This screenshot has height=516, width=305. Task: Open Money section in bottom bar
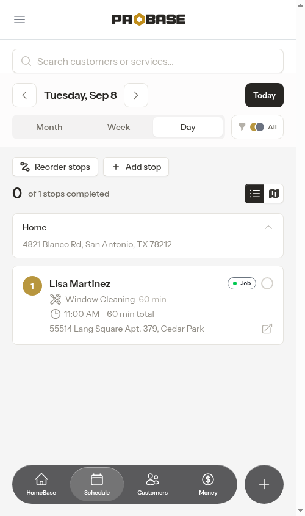click(x=208, y=484)
